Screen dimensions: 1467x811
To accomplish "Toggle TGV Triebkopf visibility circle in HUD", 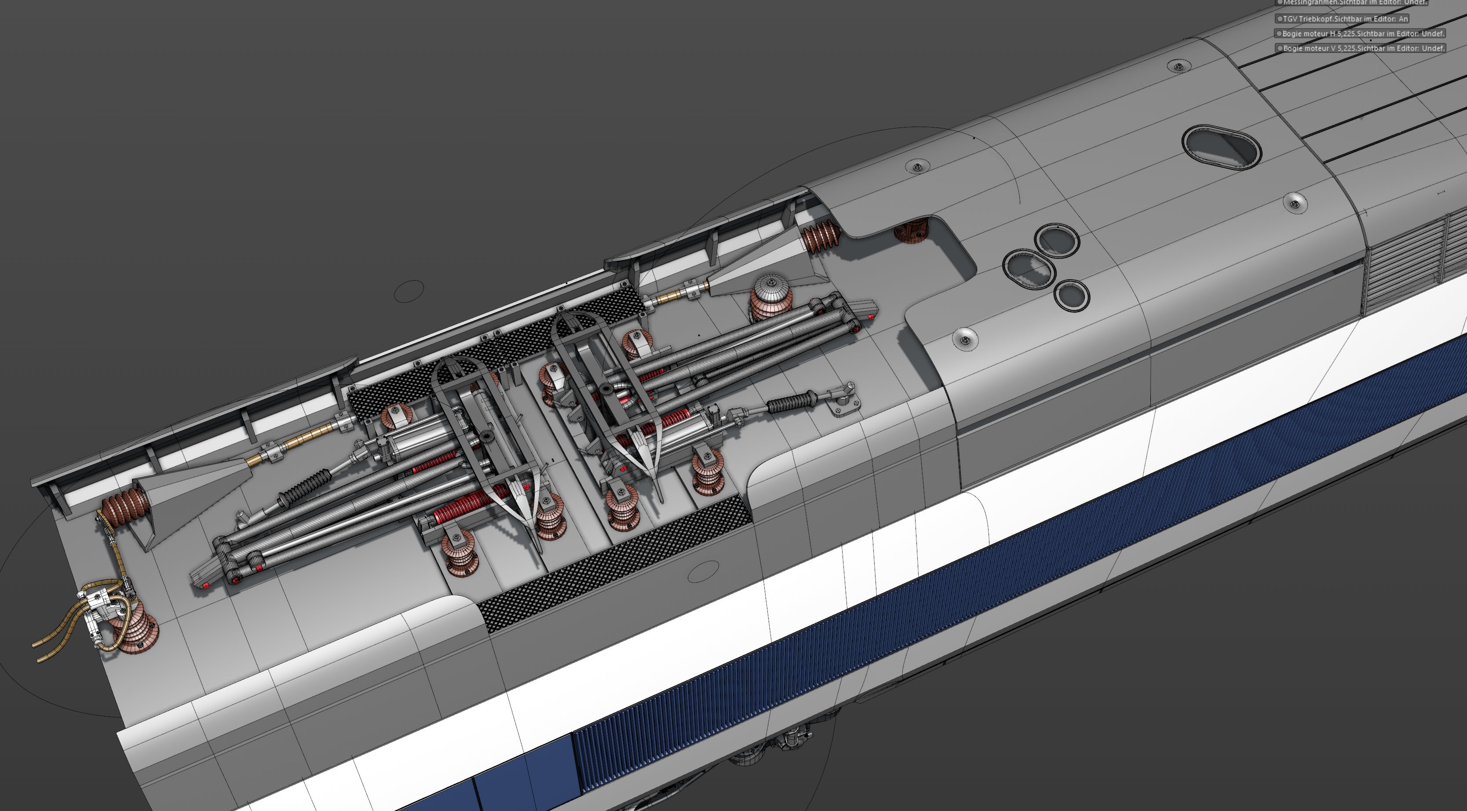I will (x=1280, y=19).
